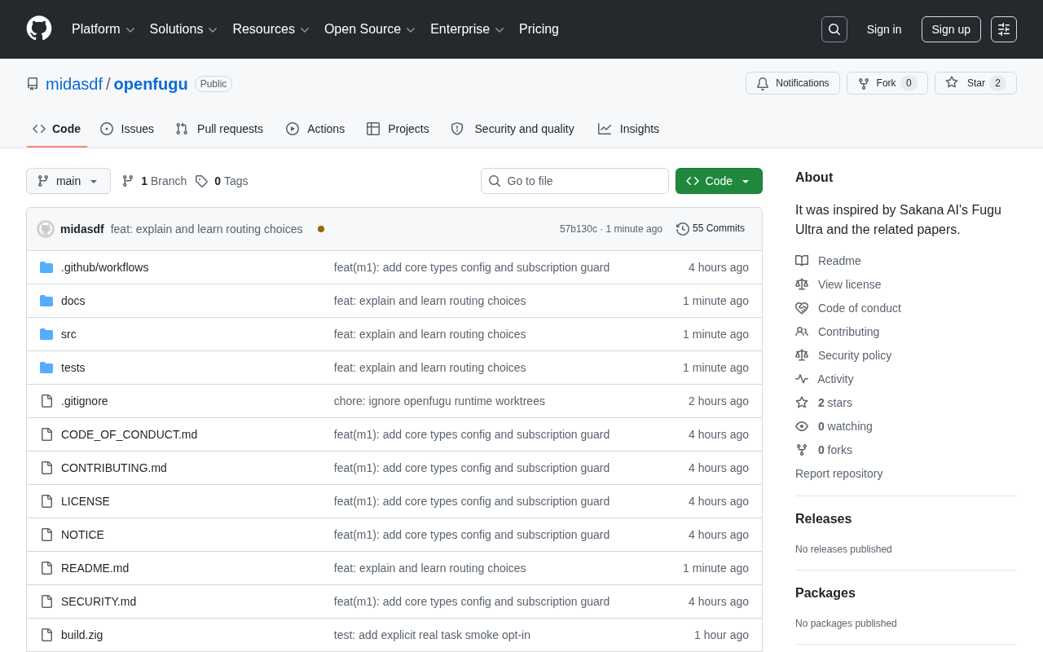The image size is (1043, 652).
Task: Click the tag icon beside 0 Tags
Action: 201,181
